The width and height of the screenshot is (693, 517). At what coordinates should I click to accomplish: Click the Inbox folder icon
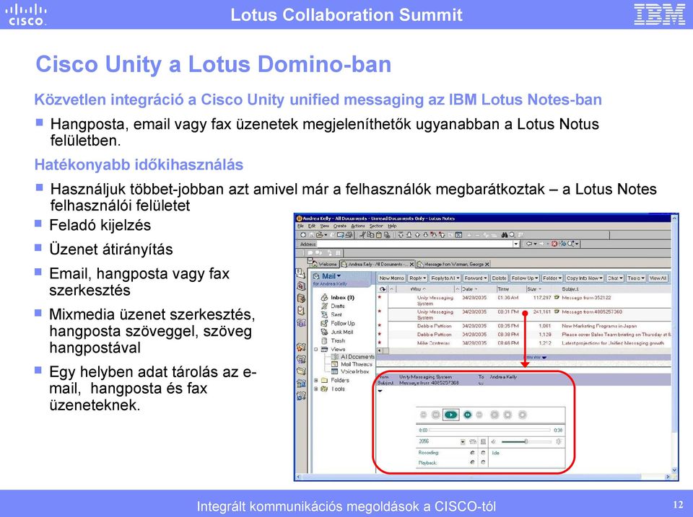click(324, 298)
